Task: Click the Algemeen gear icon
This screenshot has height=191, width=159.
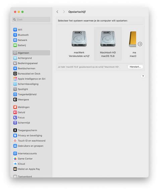Action: (15, 53)
